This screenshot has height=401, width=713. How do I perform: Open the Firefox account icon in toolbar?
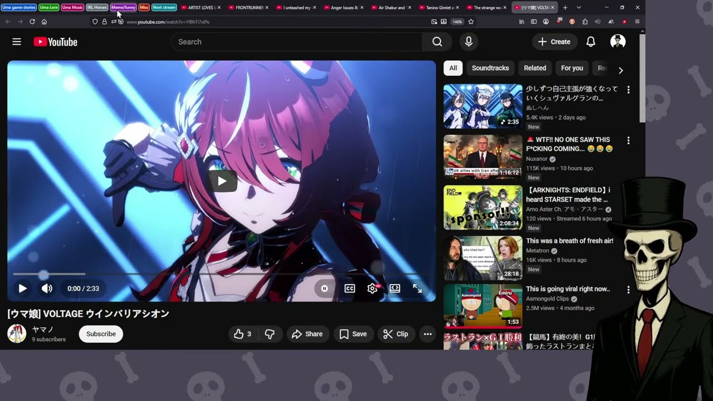(546, 22)
